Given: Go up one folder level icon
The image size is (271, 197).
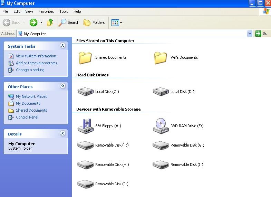Looking at the screenshot, I should tap(50, 22).
